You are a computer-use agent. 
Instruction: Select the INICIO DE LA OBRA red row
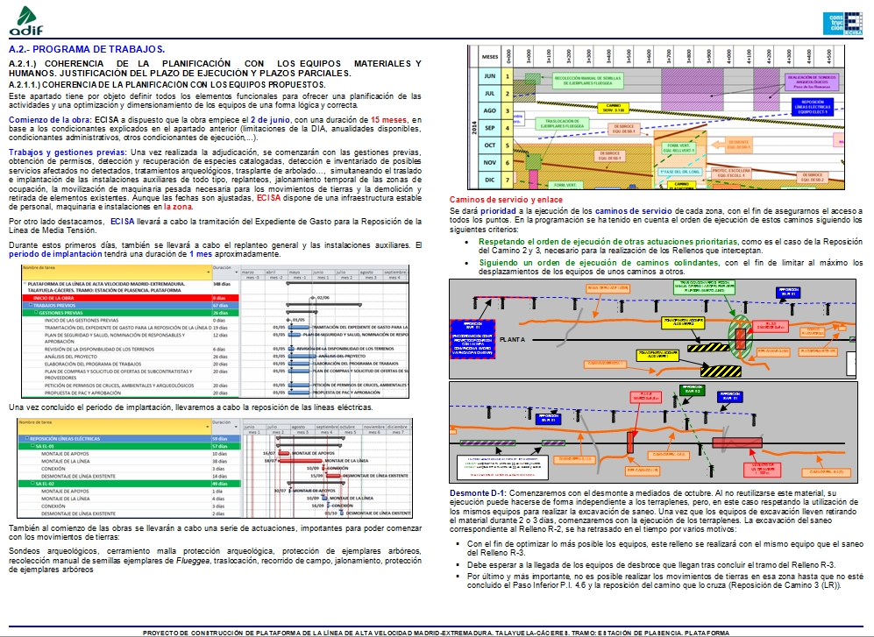pyautogui.click(x=131, y=298)
